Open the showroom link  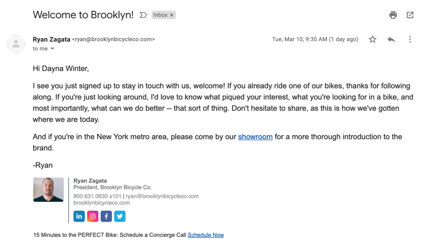tap(255, 137)
